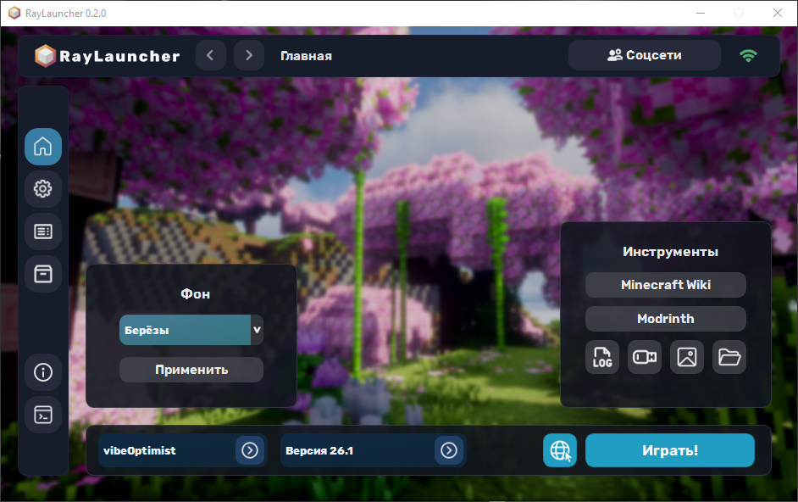Click the Соцсети button
The width and height of the screenshot is (798, 502).
[x=645, y=55]
